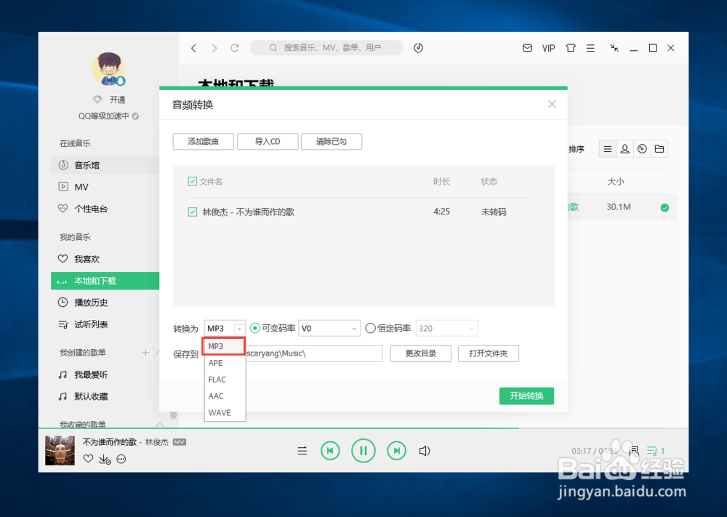Click the 清除已勾 button
Screen dimensions: 727x517
point(332,141)
